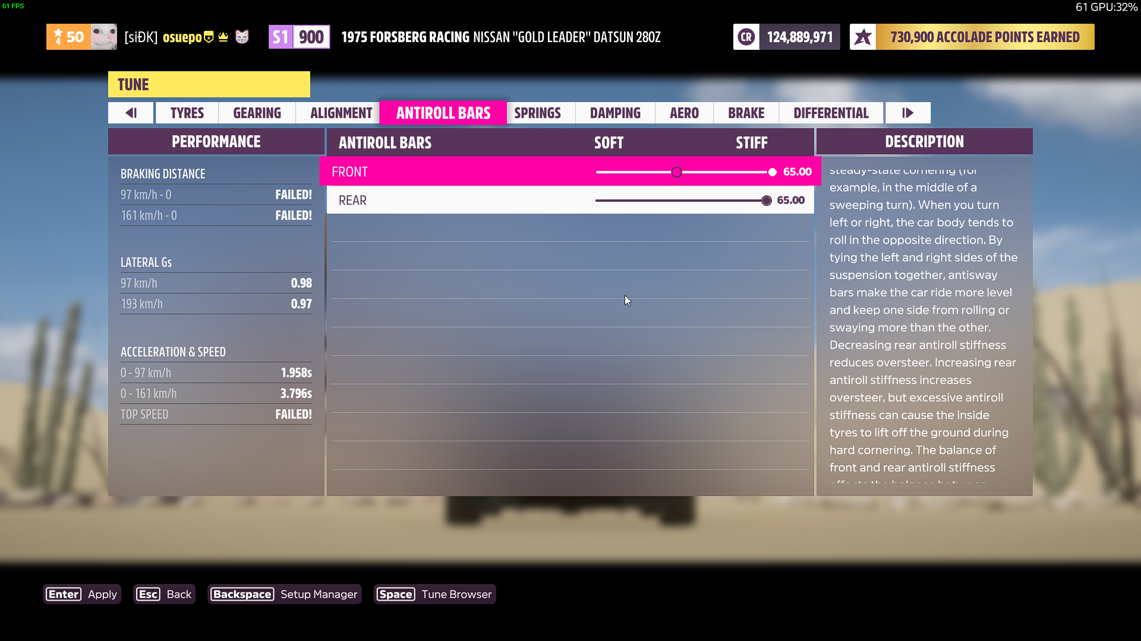Click the cat badge icon beside username
The height and width of the screenshot is (641, 1141).
click(242, 37)
